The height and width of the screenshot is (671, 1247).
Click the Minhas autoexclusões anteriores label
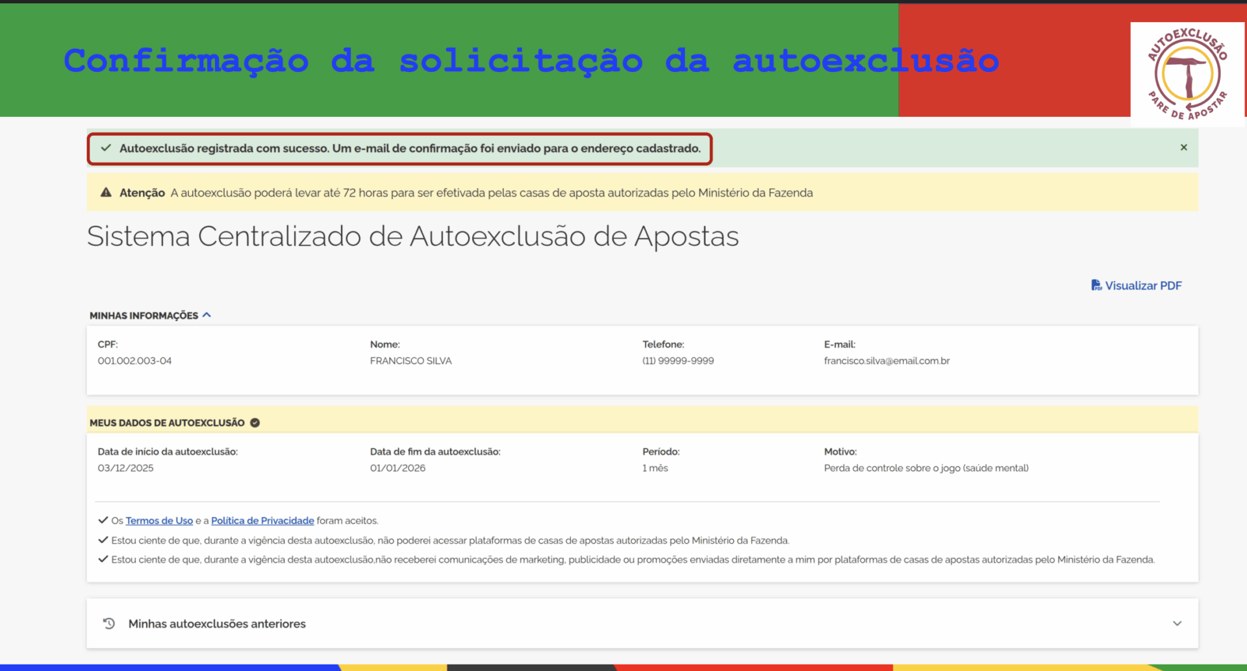pos(217,624)
